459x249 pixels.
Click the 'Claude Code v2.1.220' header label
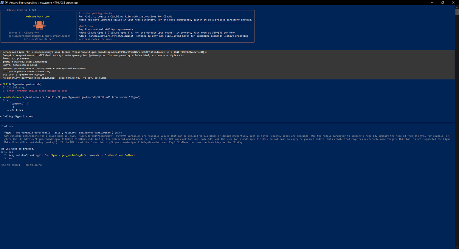[x=21, y=10]
